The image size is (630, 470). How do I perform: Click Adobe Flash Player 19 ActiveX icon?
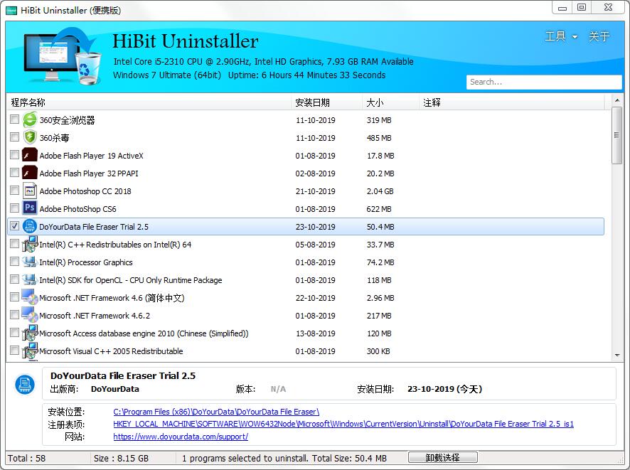(30, 155)
